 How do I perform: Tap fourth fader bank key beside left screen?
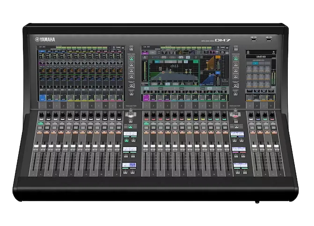click(x=131, y=76)
